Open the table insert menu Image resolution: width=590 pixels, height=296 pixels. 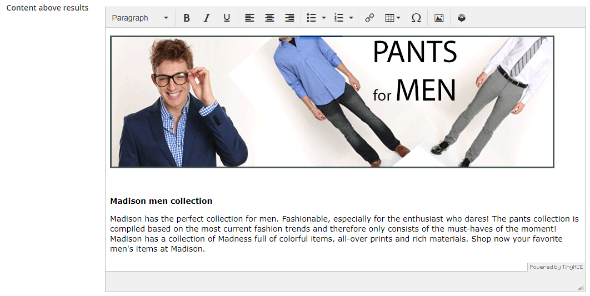click(x=392, y=18)
